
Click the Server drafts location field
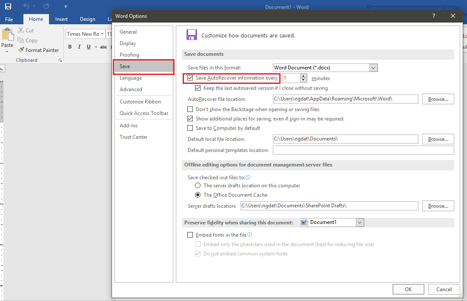pos(329,206)
